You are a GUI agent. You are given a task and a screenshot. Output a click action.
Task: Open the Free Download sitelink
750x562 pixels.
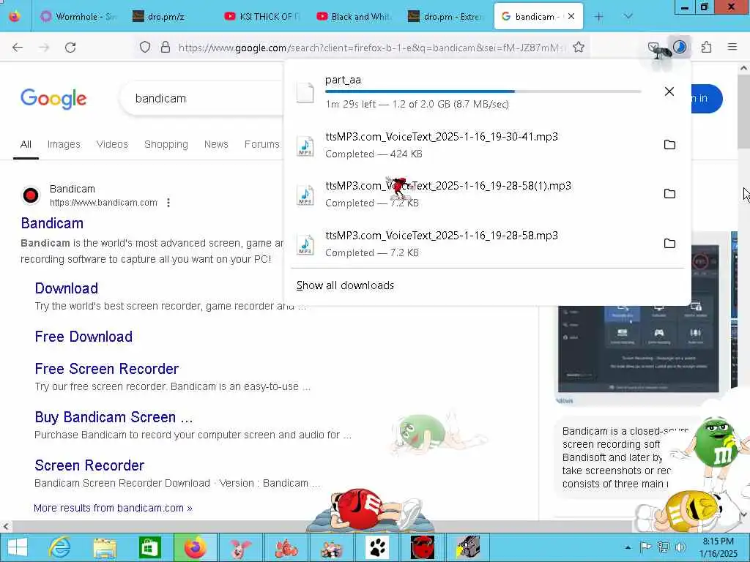[83, 337]
